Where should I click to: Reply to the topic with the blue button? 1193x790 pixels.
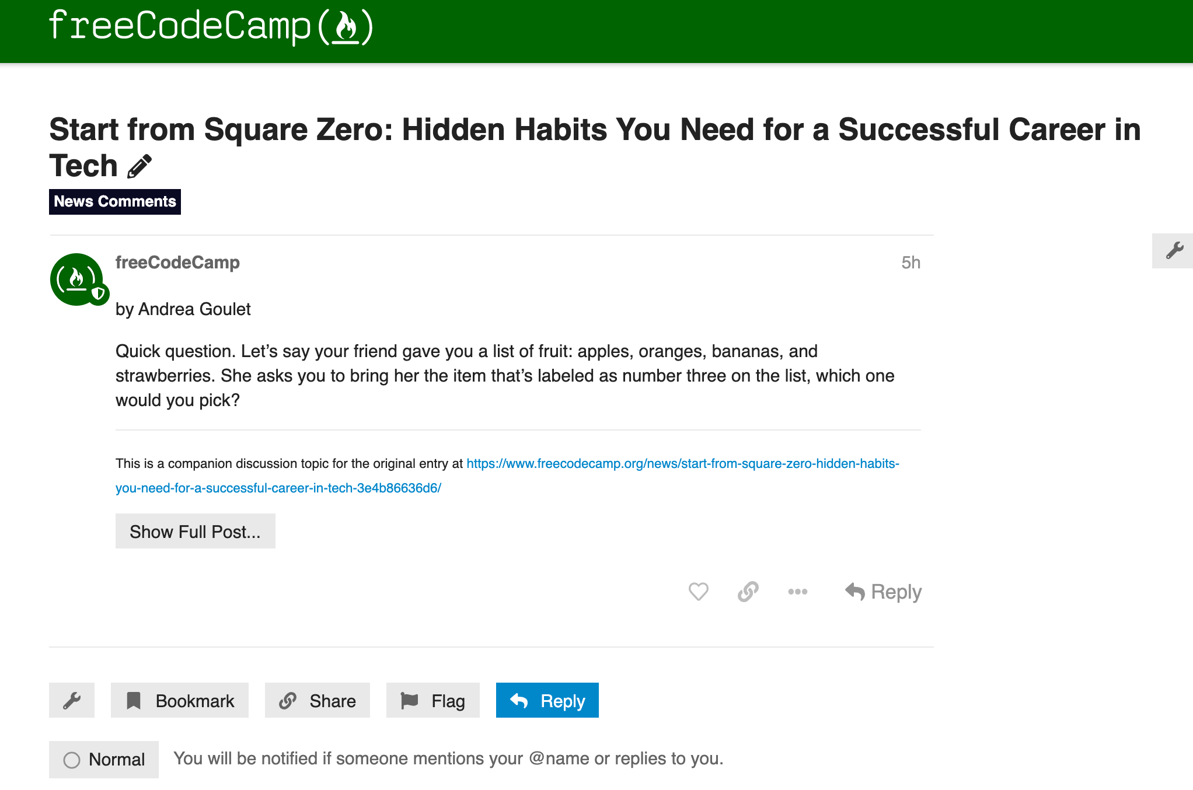coord(547,700)
